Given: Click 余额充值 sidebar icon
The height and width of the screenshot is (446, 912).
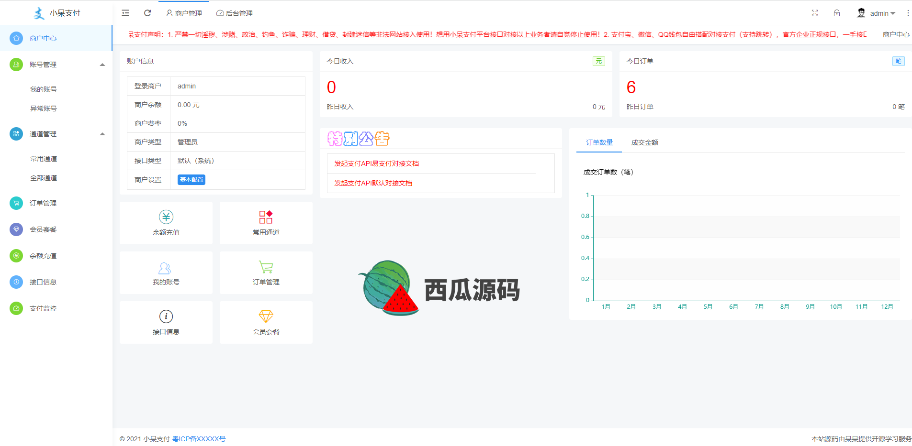Looking at the screenshot, I should (16, 256).
